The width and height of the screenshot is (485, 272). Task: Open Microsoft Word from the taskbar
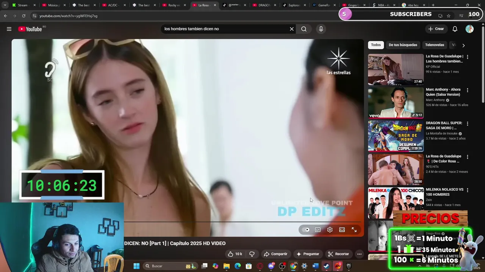(x=315, y=266)
